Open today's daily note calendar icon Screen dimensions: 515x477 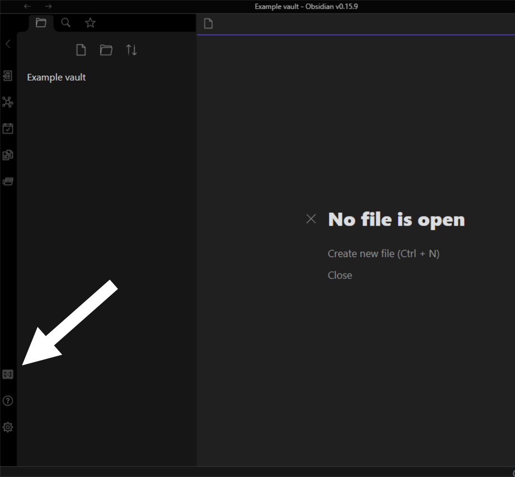point(8,128)
